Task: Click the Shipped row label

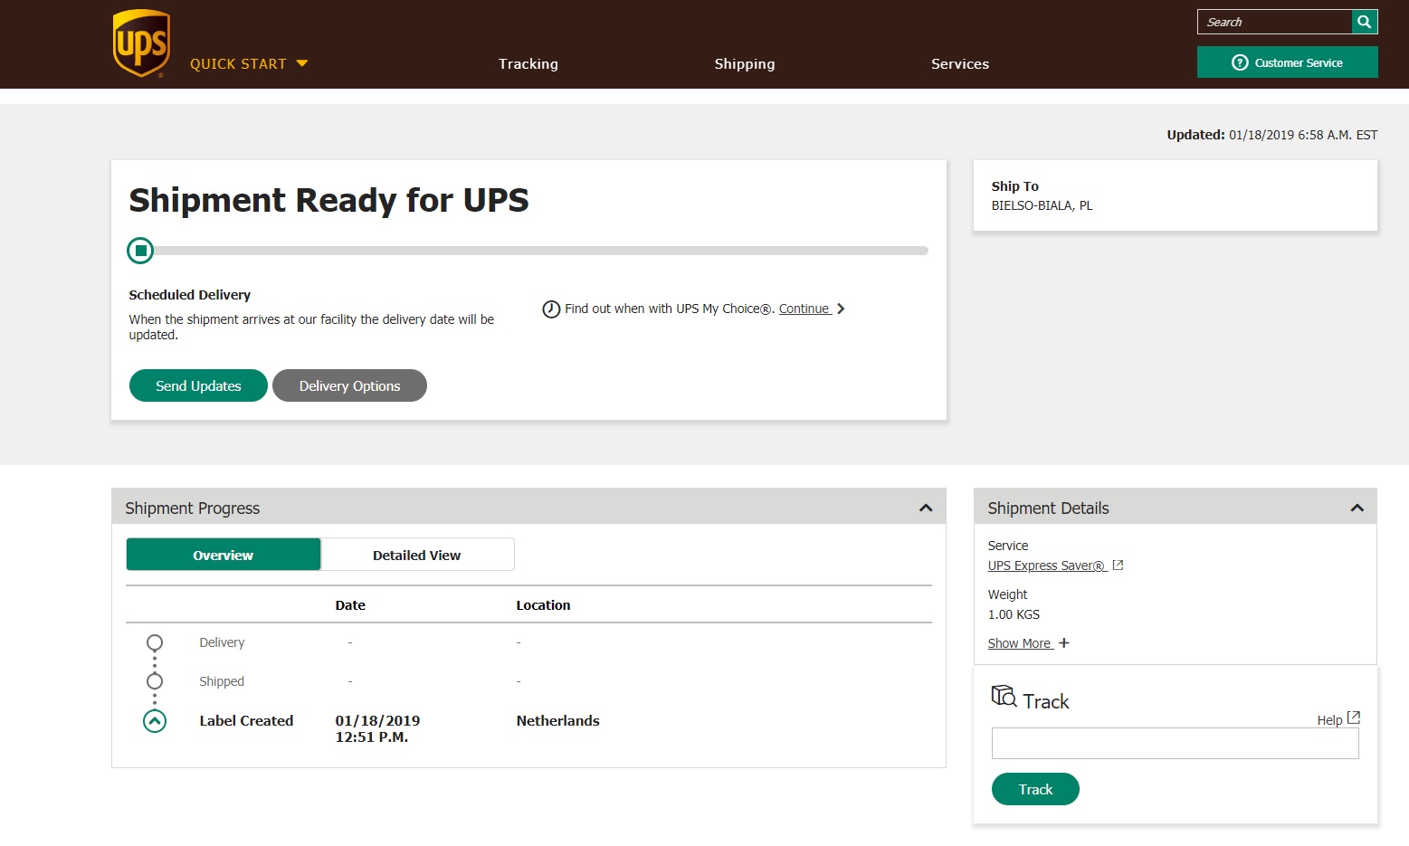Action: tap(222, 681)
